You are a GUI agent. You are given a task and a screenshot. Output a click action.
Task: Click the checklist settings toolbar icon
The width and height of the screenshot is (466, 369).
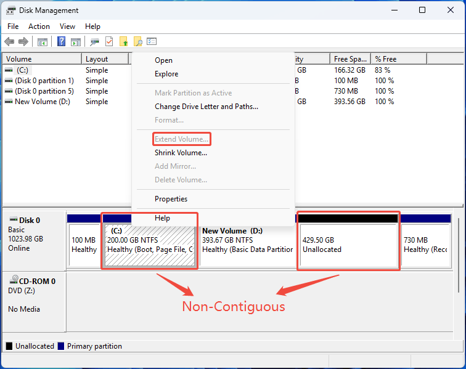pyautogui.click(x=152, y=41)
